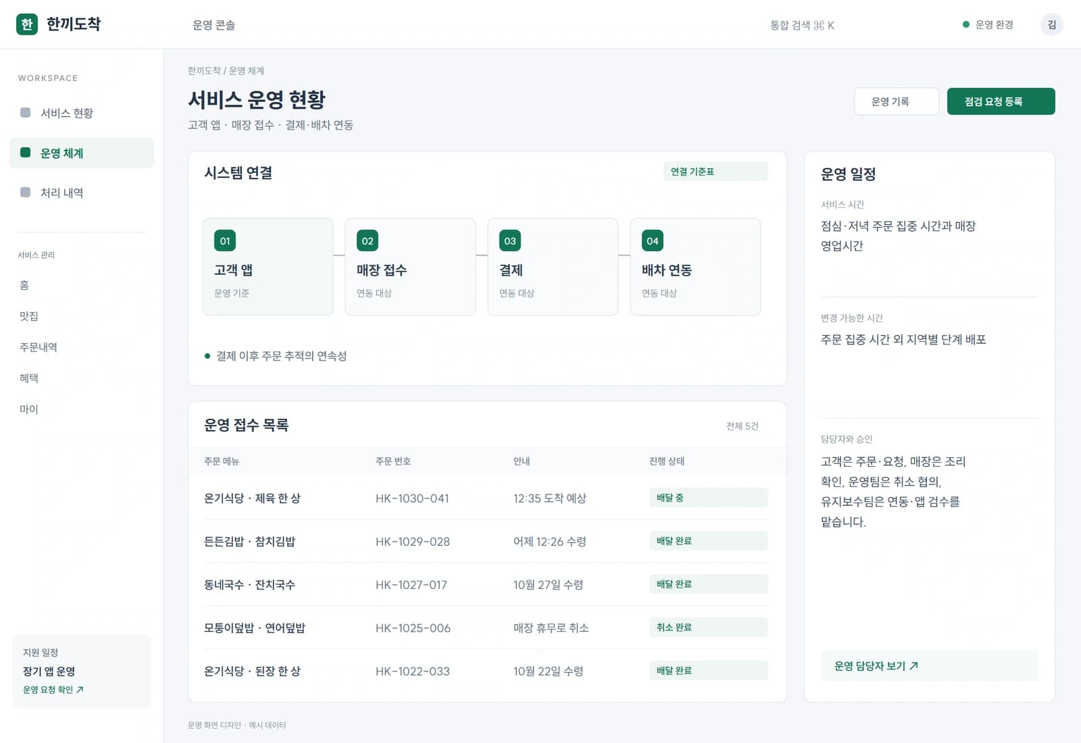Click 온기식당 · 된장 한 상 row name
1081x743 pixels.
pos(252,671)
